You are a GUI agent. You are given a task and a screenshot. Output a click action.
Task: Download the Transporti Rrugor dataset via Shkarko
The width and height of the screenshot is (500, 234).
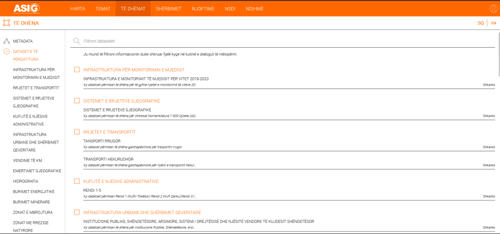point(488,147)
